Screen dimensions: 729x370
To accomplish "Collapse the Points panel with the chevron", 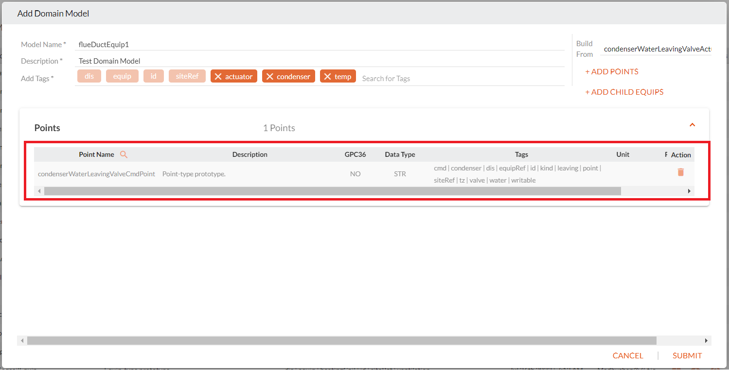I will (x=693, y=125).
